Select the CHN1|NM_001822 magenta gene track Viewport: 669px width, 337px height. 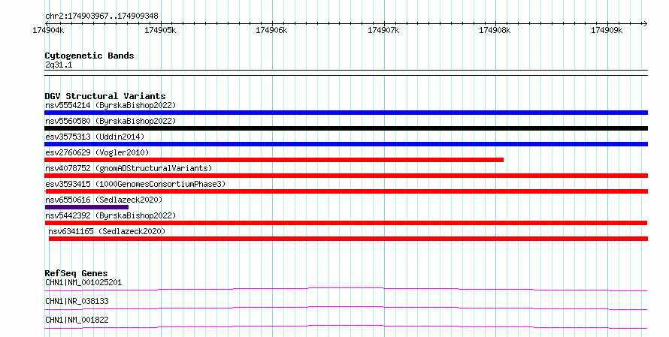[x=346, y=327]
